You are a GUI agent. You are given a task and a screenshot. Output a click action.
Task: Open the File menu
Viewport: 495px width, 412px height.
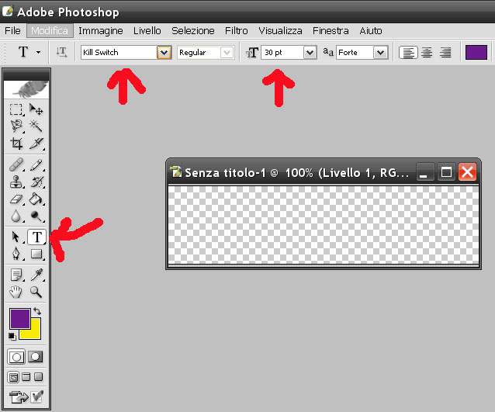click(12, 30)
